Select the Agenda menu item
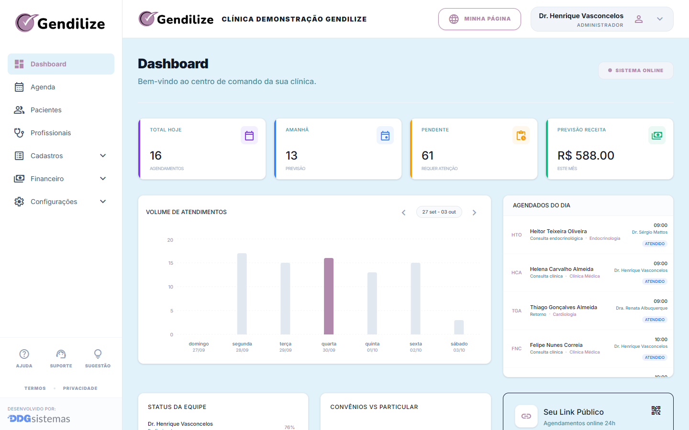The image size is (689, 430). (x=61, y=87)
